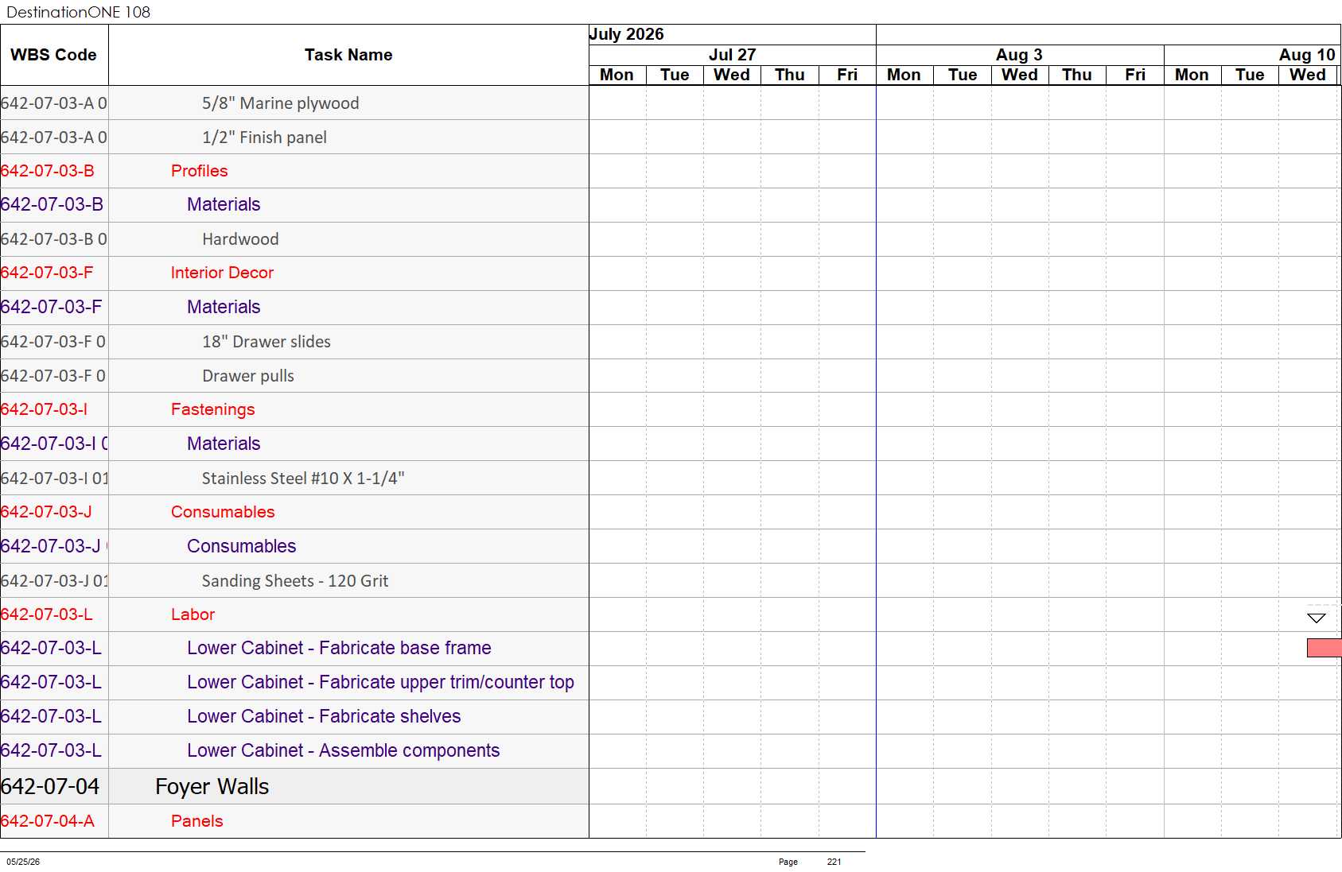Select WBS code 642-07-03-B in red
Image resolution: width=1342 pixels, height=872 pixels.
point(48,171)
